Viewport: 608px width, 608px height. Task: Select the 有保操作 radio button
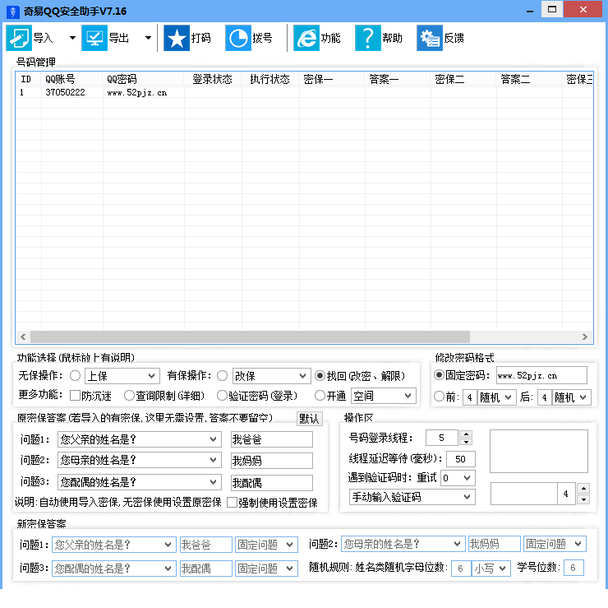[x=222, y=375]
